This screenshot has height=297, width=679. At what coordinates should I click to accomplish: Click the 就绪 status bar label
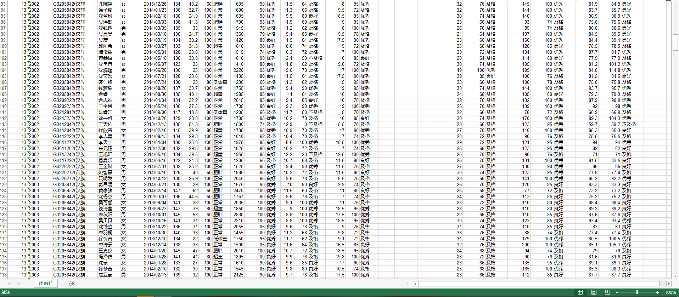pyautogui.click(x=6, y=292)
